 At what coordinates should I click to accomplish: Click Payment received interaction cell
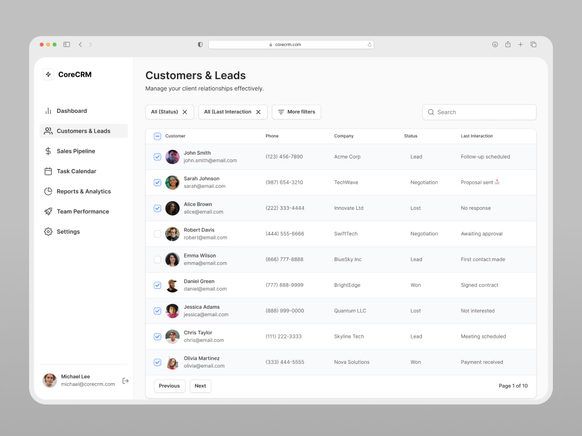coord(482,362)
